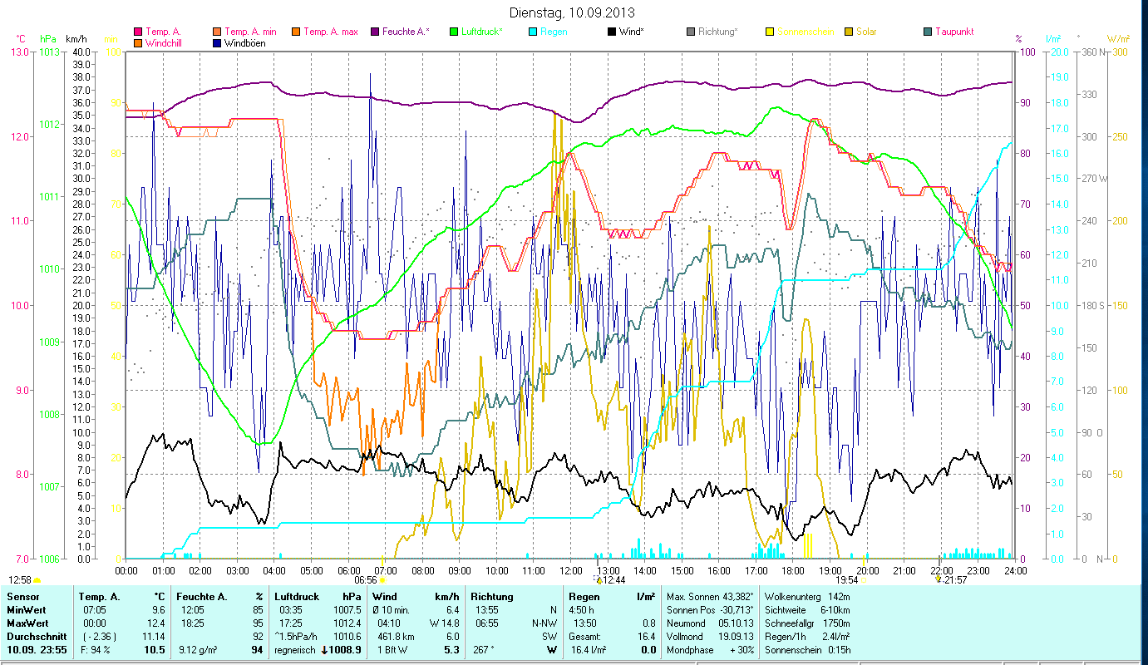Click the 12:00 time axis label
This screenshot has height=665, width=1148.
571,570
